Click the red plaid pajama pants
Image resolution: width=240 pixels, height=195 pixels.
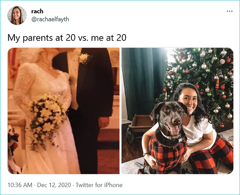211,157
